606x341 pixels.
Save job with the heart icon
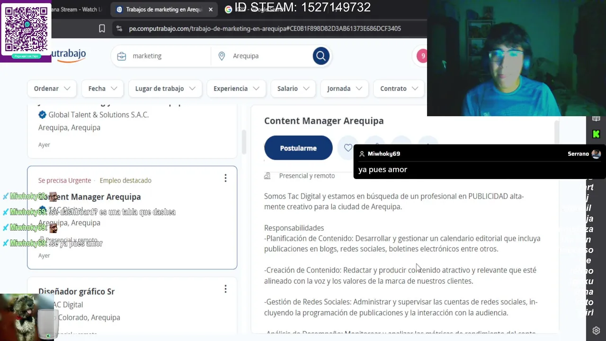348,148
